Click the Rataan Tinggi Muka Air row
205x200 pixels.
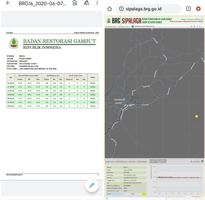click(x=126, y=186)
